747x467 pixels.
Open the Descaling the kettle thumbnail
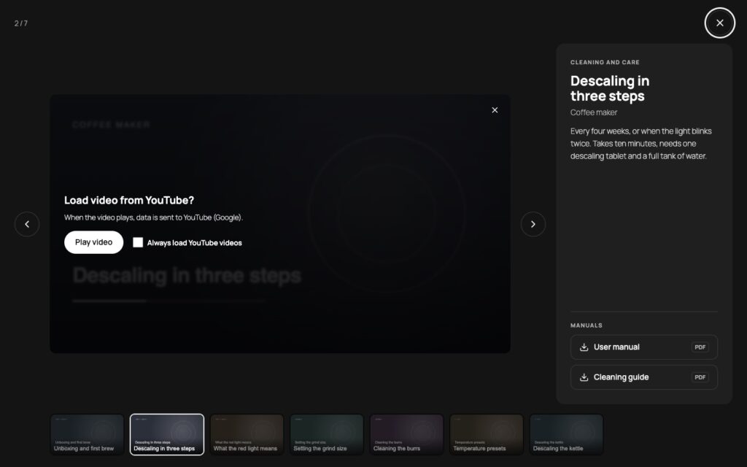566,434
